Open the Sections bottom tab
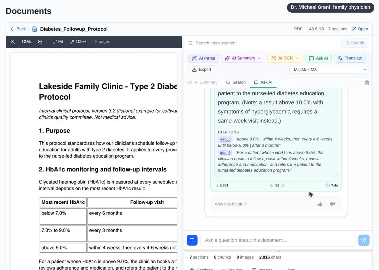 point(201,269)
